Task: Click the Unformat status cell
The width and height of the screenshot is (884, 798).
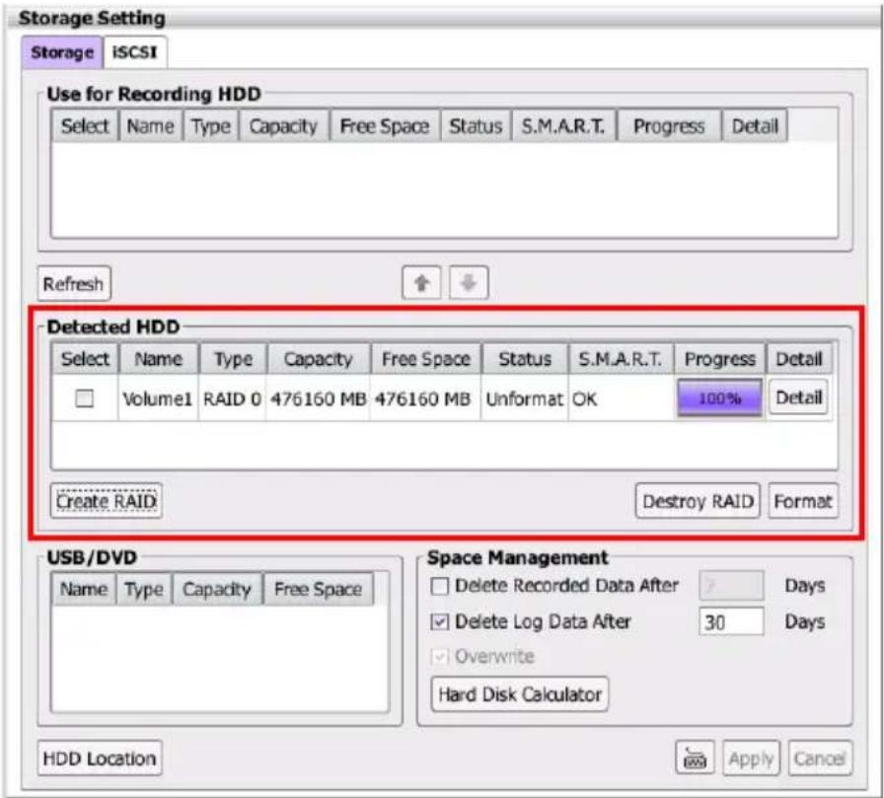Action: (524, 399)
